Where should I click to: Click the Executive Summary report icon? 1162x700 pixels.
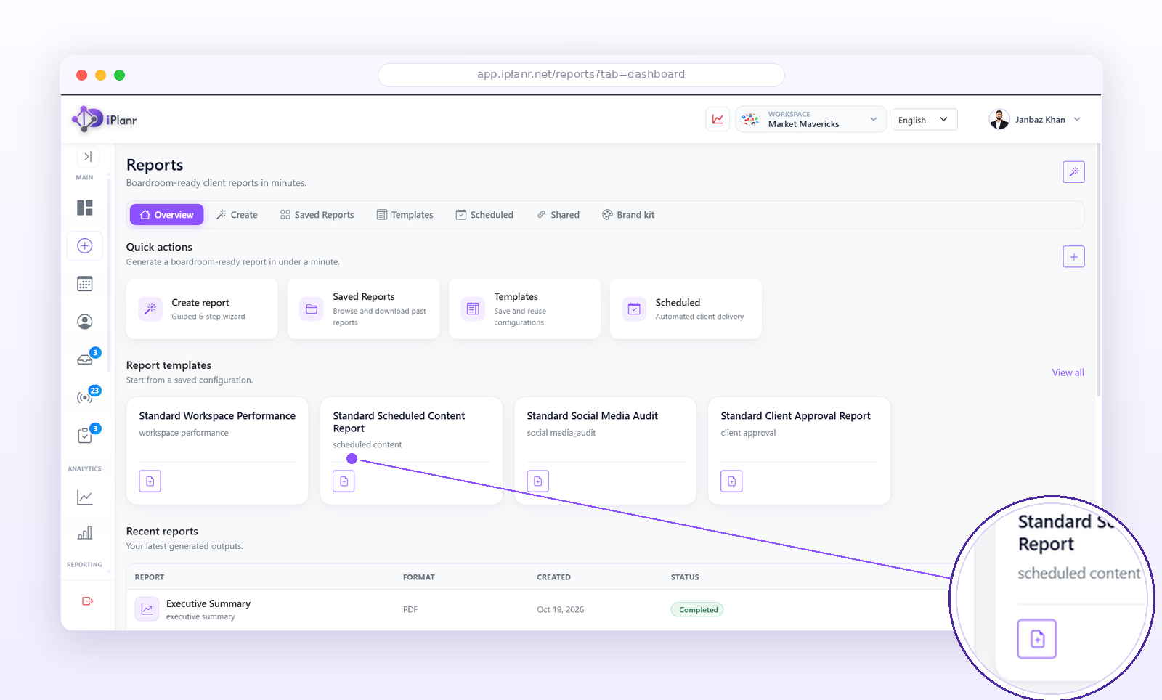pyautogui.click(x=147, y=609)
